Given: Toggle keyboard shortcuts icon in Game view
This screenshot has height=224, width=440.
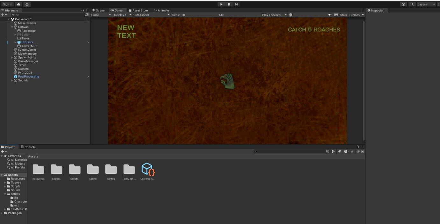Looking at the screenshot, I should click(336, 15).
